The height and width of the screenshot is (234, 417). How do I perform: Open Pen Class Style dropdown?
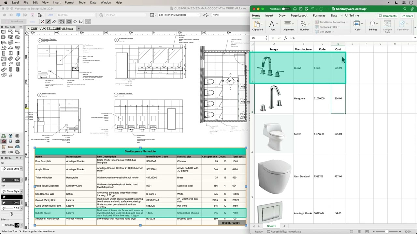(x=12, y=191)
